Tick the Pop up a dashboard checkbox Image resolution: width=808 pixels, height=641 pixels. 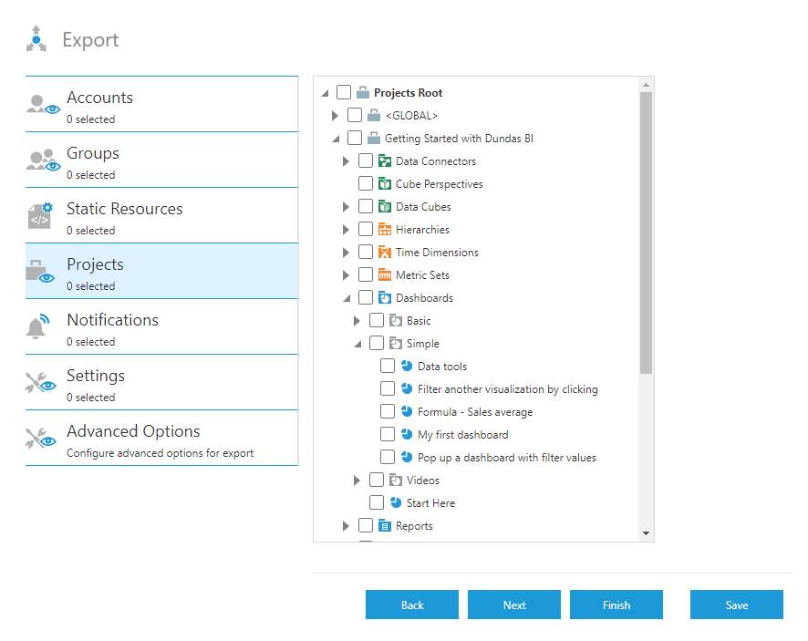(388, 457)
